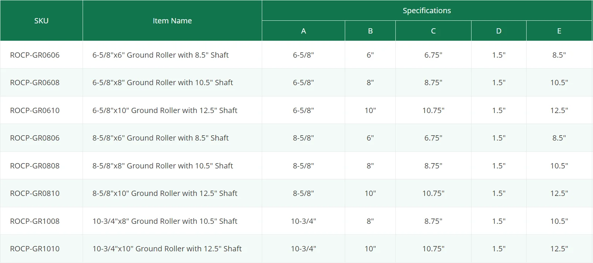Screen dimensions: 593x263
Task: Click SKU ROCP-GR0806
Action: pos(35,138)
